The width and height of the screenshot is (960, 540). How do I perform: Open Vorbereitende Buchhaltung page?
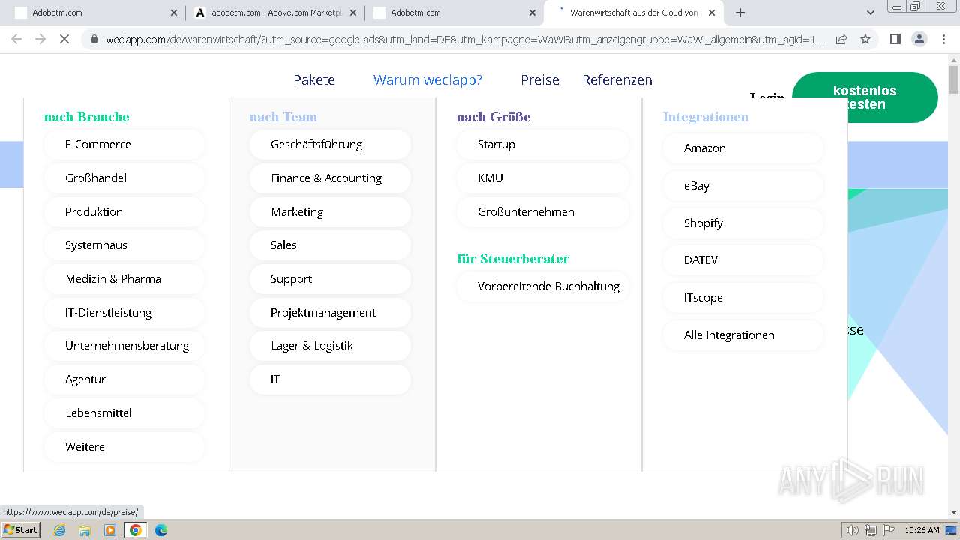click(543, 286)
